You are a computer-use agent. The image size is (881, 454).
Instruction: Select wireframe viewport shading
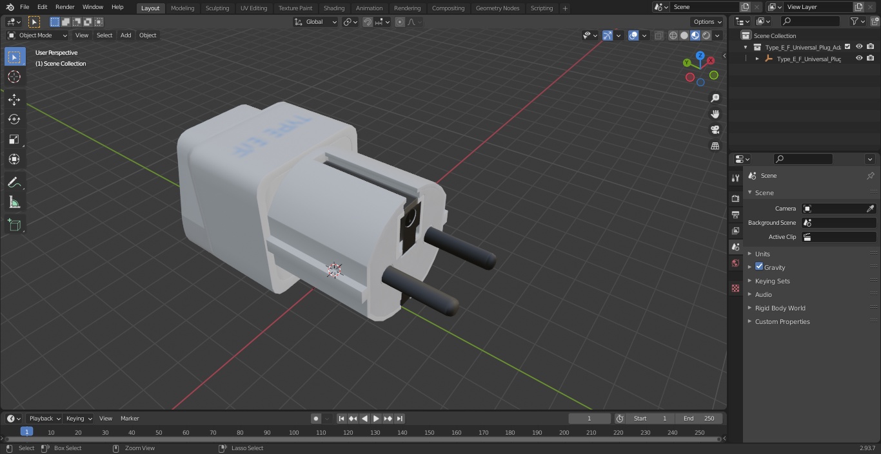(673, 35)
